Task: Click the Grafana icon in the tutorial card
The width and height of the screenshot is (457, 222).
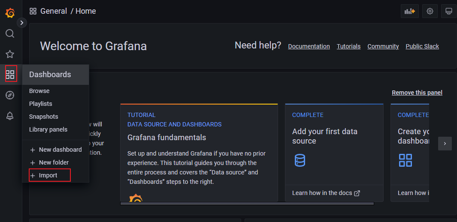Action: pos(136,198)
